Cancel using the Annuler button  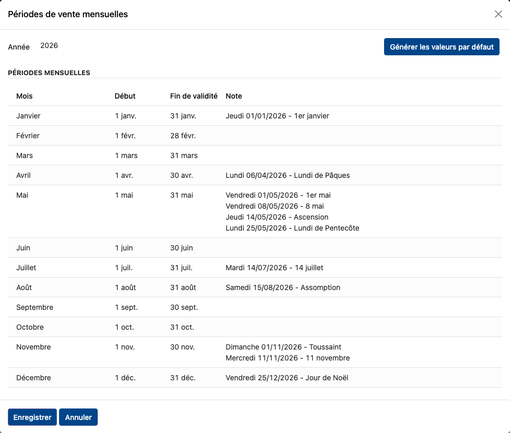78,417
